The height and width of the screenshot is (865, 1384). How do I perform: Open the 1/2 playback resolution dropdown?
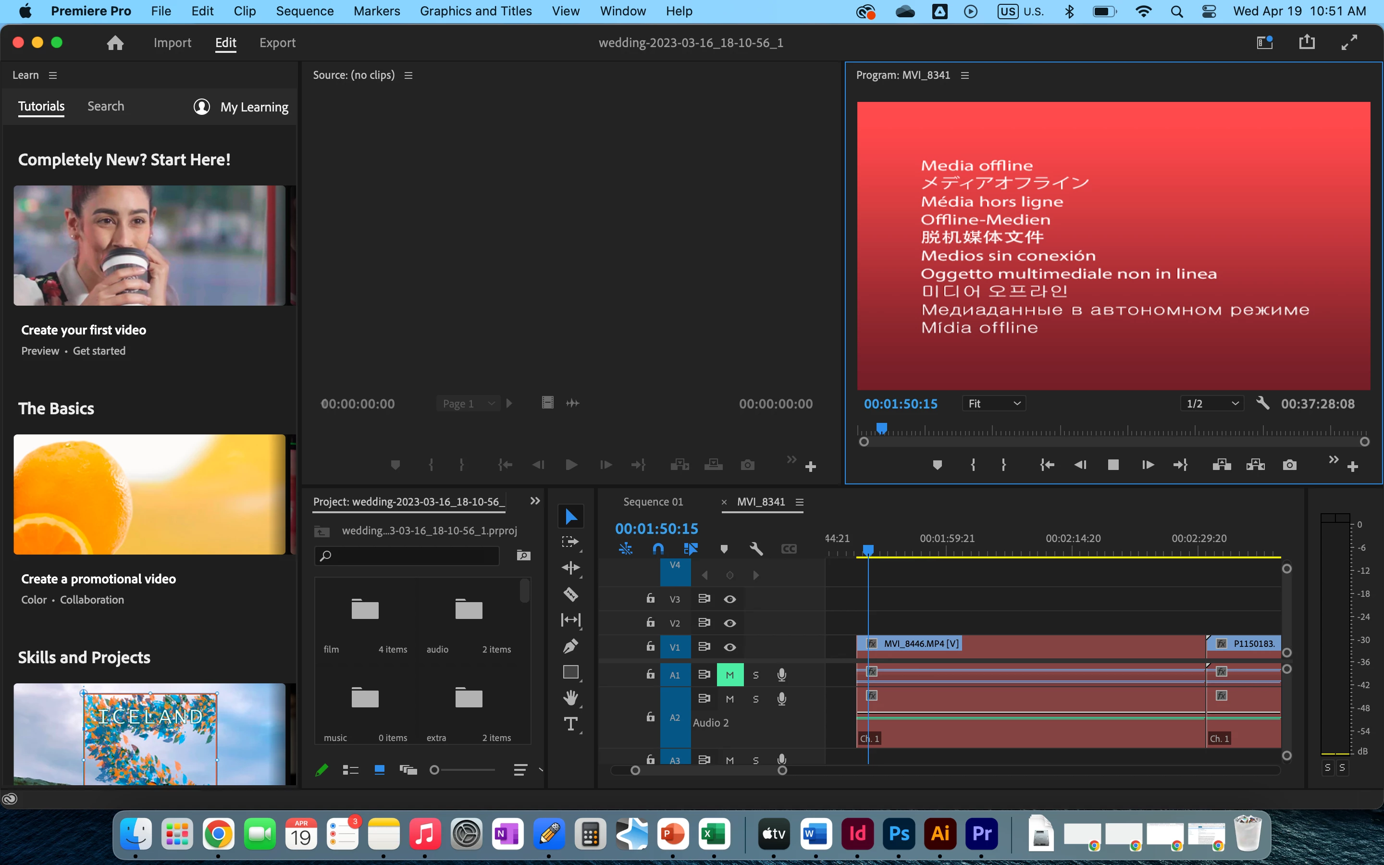coord(1212,404)
